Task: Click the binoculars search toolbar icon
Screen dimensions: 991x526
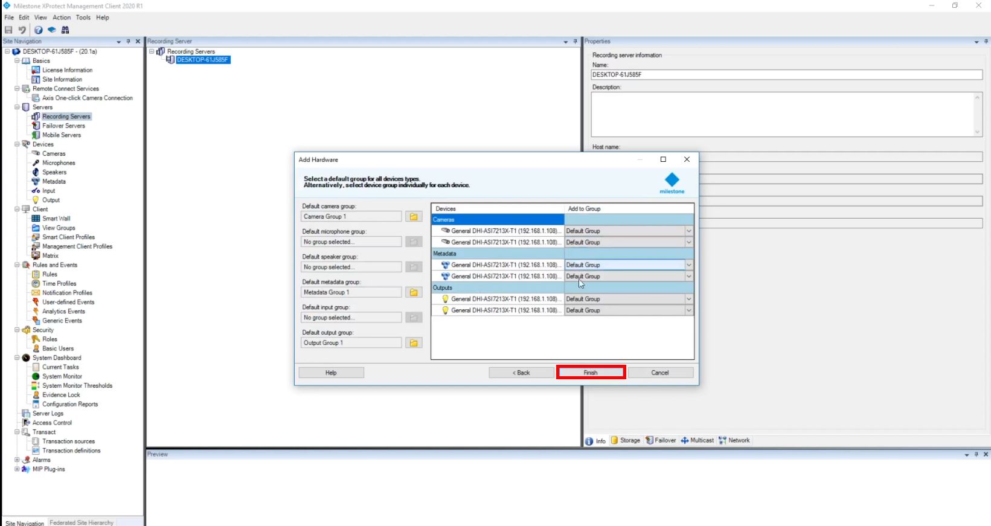Action: 65,30
